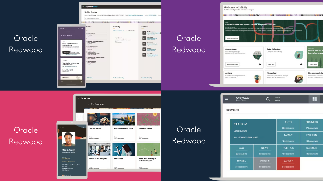The image size is (323, 181).
Task: Select the CUSTOM segments tile
Action: tap(253, 131)
